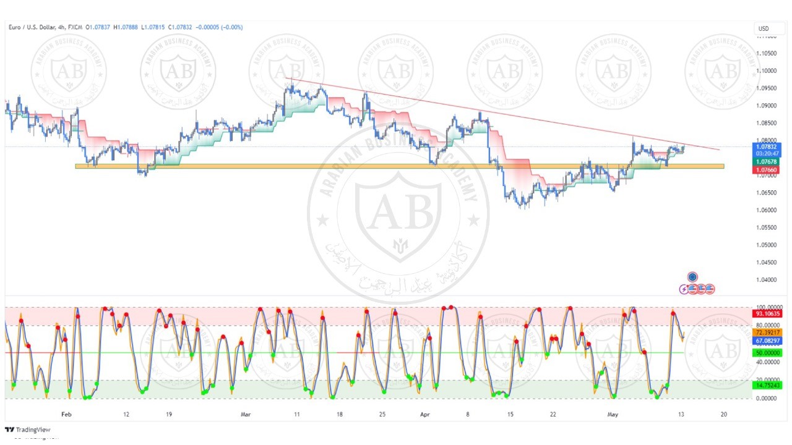Select the orange horizontal support zone rectangle
Screen dimensions: 792x445
399,166
